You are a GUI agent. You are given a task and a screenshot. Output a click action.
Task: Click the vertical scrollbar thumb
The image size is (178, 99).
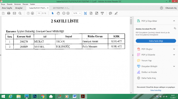[x=131, y=22]
